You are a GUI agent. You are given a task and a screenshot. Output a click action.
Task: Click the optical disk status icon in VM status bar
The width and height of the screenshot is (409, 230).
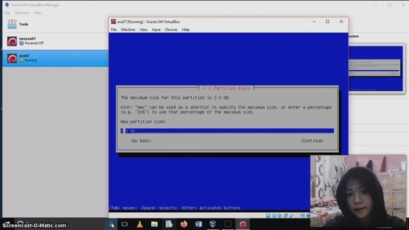click(274, 215)
